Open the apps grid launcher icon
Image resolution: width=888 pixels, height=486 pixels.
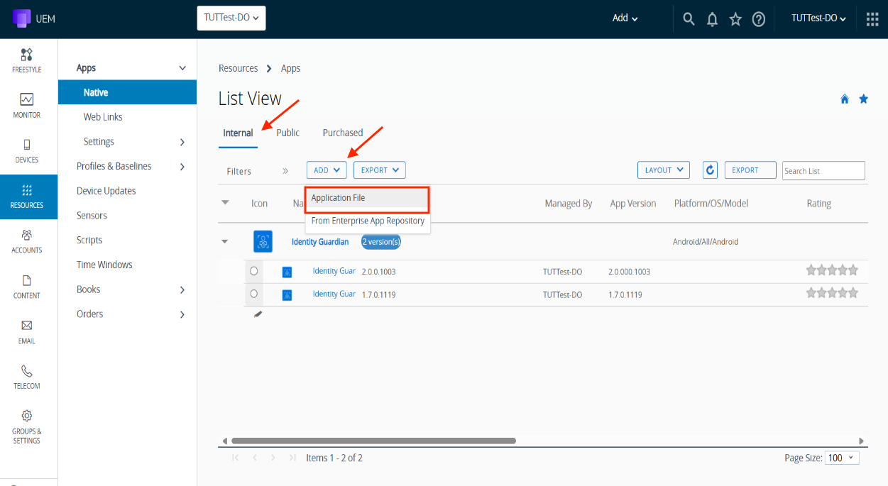click(872, 19)
